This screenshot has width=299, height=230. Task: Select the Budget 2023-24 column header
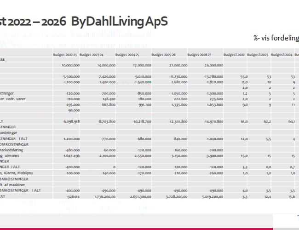[92, 54]
